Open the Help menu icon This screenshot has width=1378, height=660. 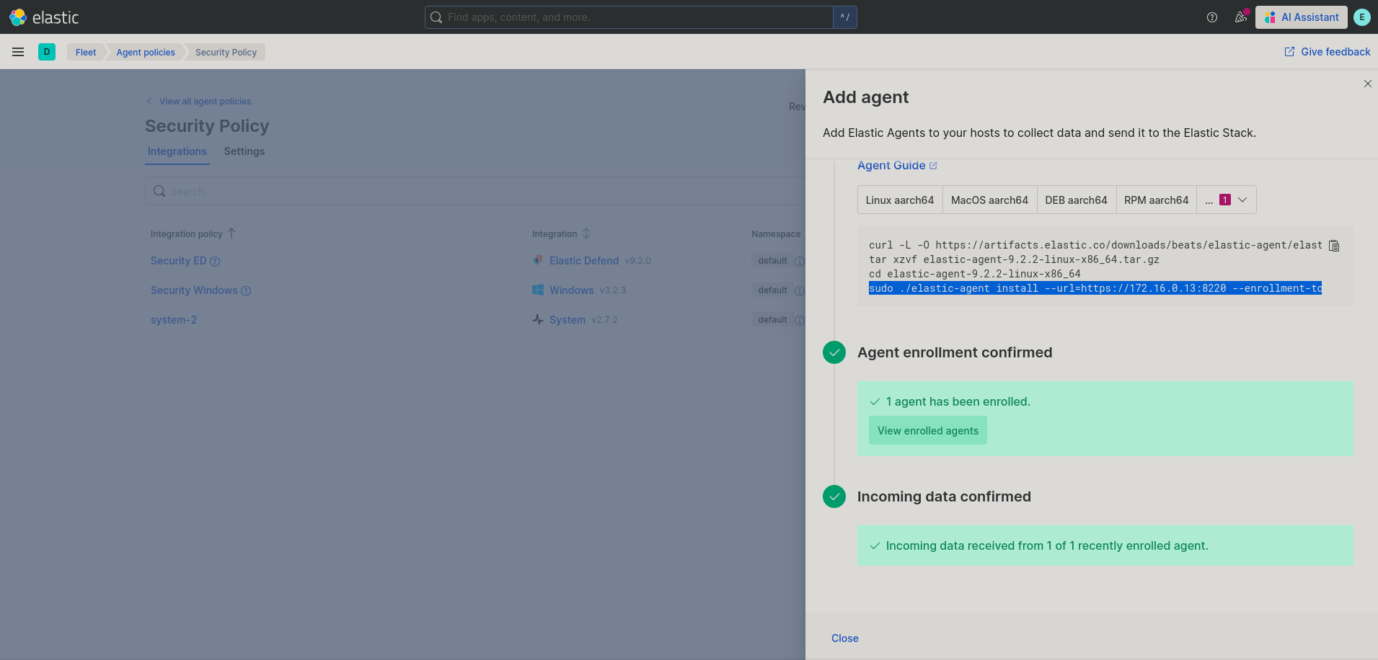[x=1212, y=17]
